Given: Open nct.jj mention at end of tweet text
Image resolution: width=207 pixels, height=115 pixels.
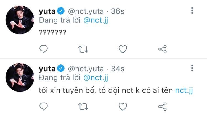Looking at the screenshot, I should tap(185, 90).
